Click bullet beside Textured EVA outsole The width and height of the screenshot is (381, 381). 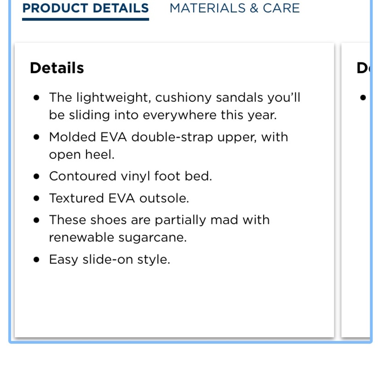point(37,198)
